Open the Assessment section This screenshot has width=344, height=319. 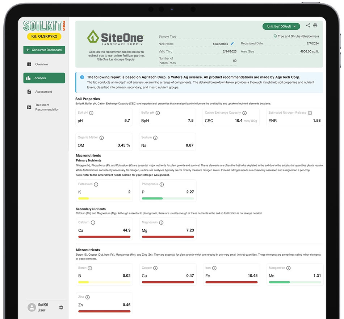point(44,92)
